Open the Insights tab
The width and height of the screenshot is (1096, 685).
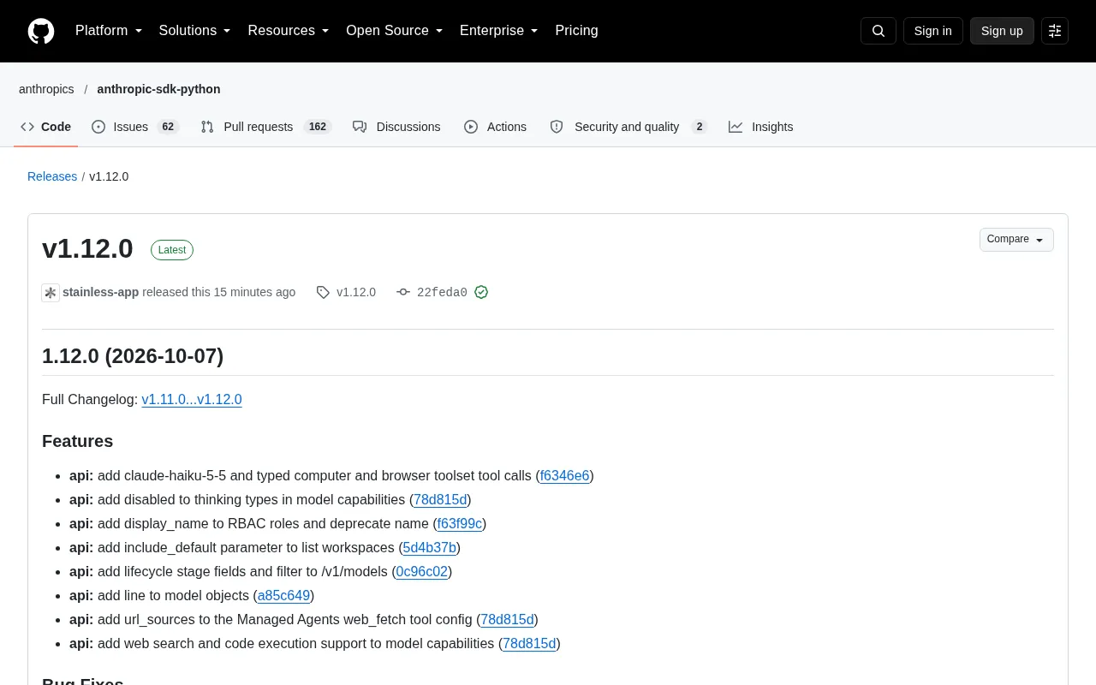click(x=760, y=127)
